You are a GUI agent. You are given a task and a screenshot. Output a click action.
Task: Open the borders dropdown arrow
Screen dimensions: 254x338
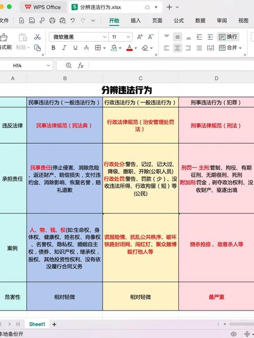coord(104,48)
